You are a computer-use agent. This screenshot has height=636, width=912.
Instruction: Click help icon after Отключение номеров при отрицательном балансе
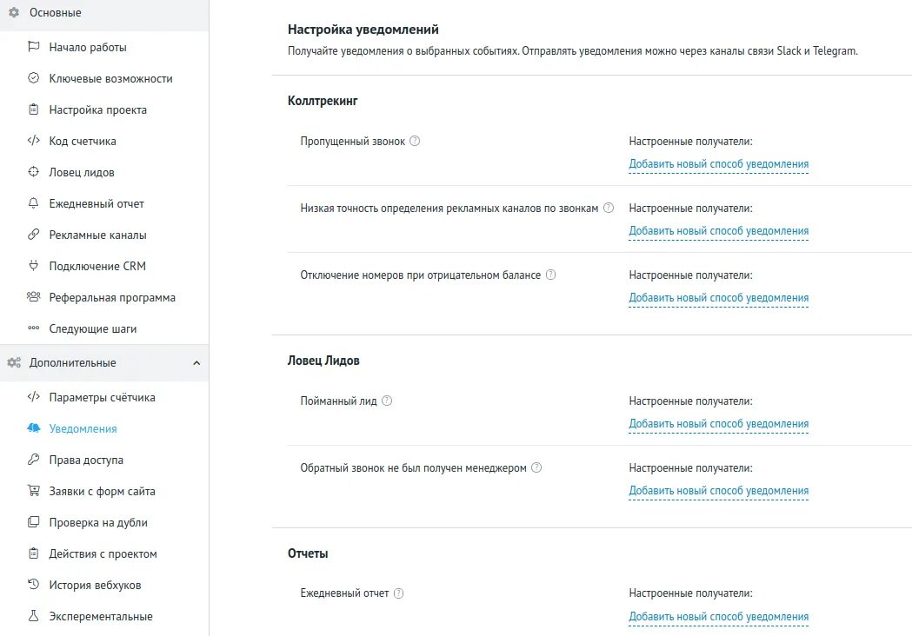551,275
